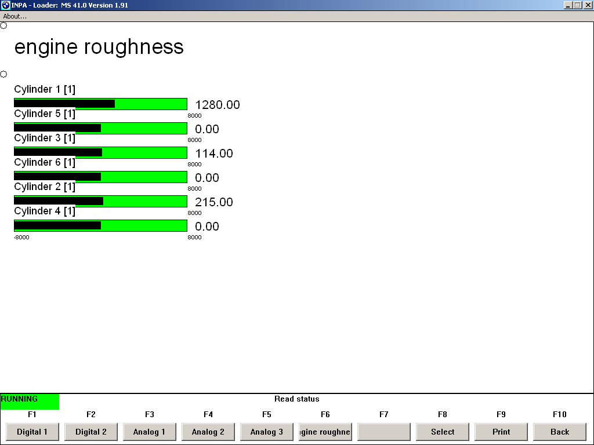Viewport: 594px width, 445px height.
Task: Click the radio circle beside the heading
Action: 3,25
